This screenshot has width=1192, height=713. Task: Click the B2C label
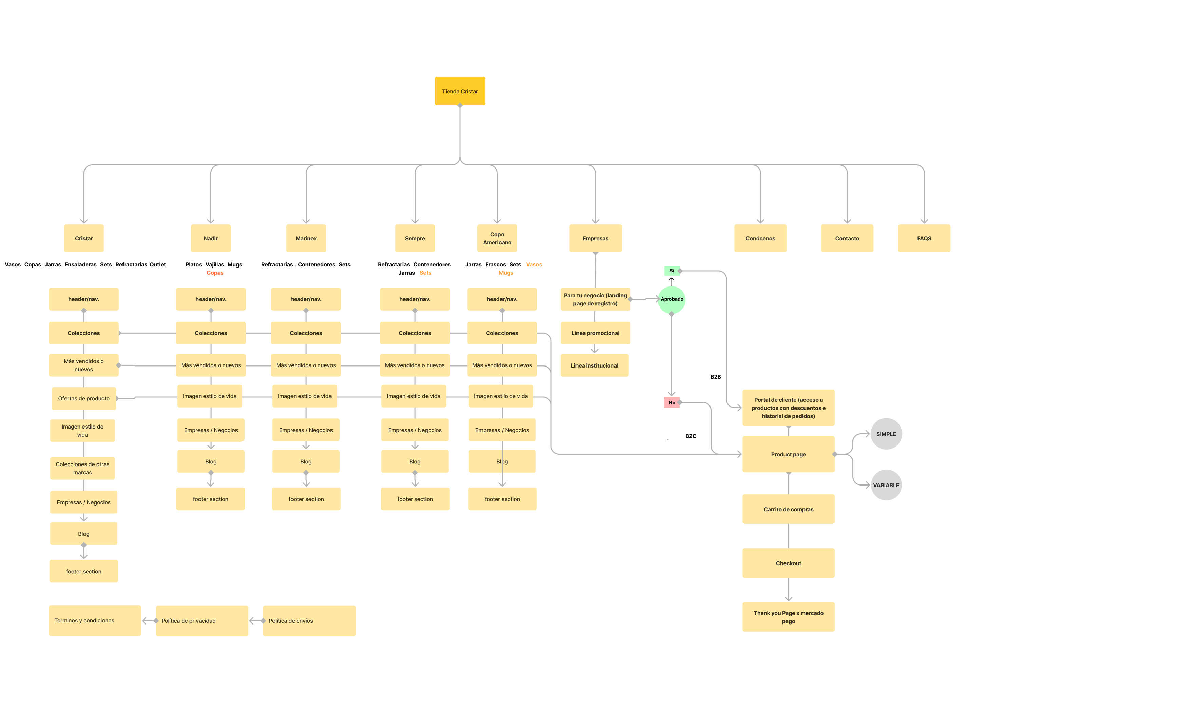click(690, 436)
